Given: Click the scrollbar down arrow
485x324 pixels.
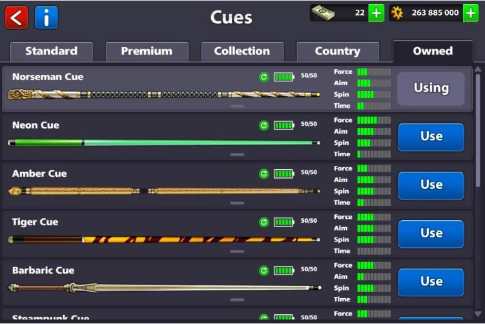Looking at the screenshot, I should 478,314.
